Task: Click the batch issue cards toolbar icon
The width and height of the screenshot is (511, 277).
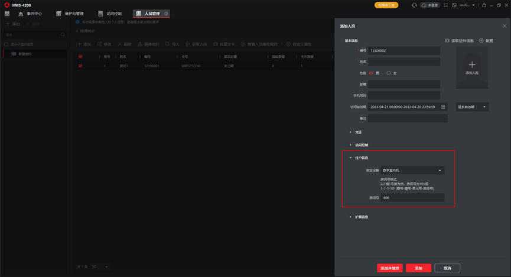Action: point(216,44)
